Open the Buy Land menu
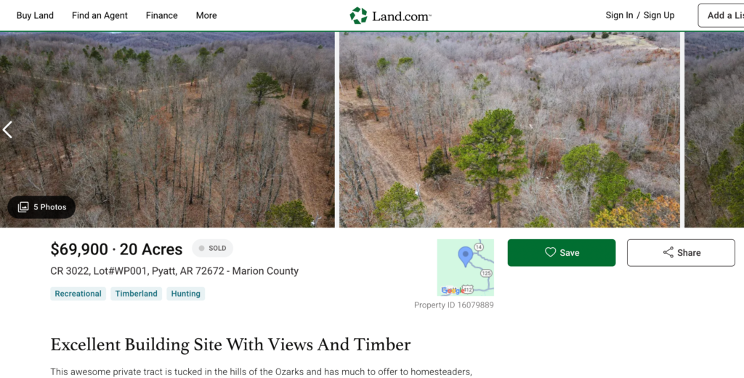 [35, 15]
